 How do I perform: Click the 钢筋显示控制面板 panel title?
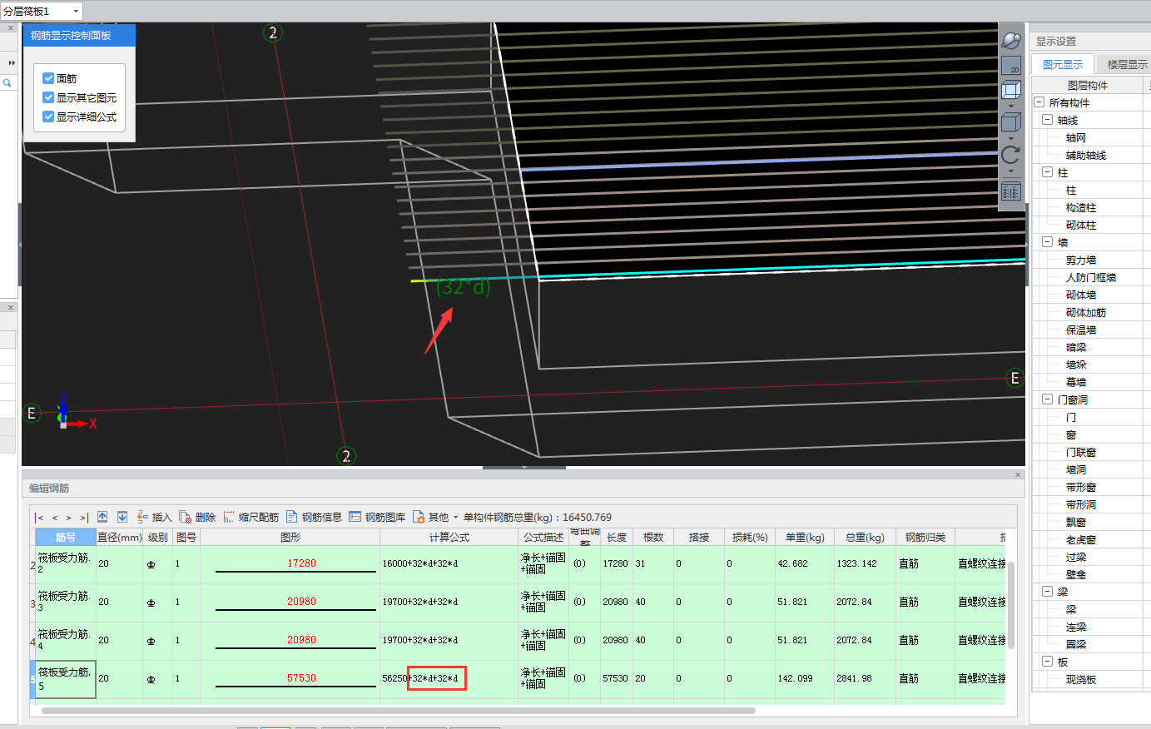71,36
